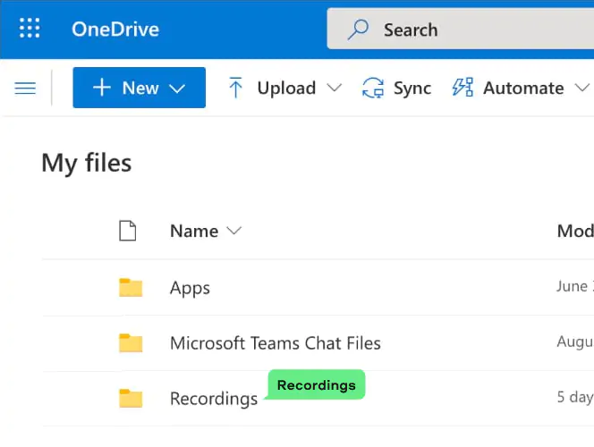Click the Upload arrow icon
Image resolution: width=594 pixels, height=447 pixels.
tap(235, 88)
